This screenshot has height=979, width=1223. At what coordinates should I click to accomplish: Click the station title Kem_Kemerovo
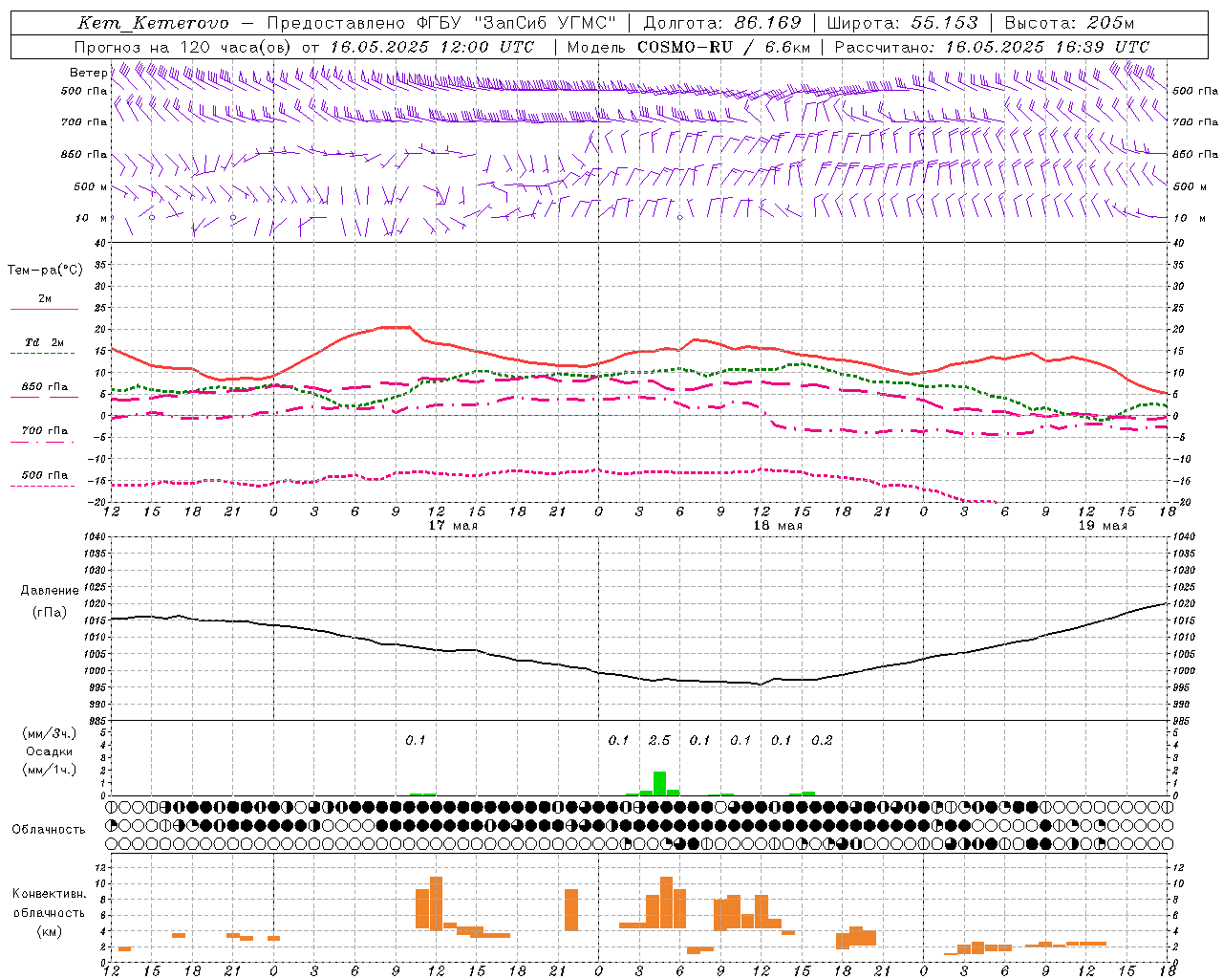click(154, 23)
